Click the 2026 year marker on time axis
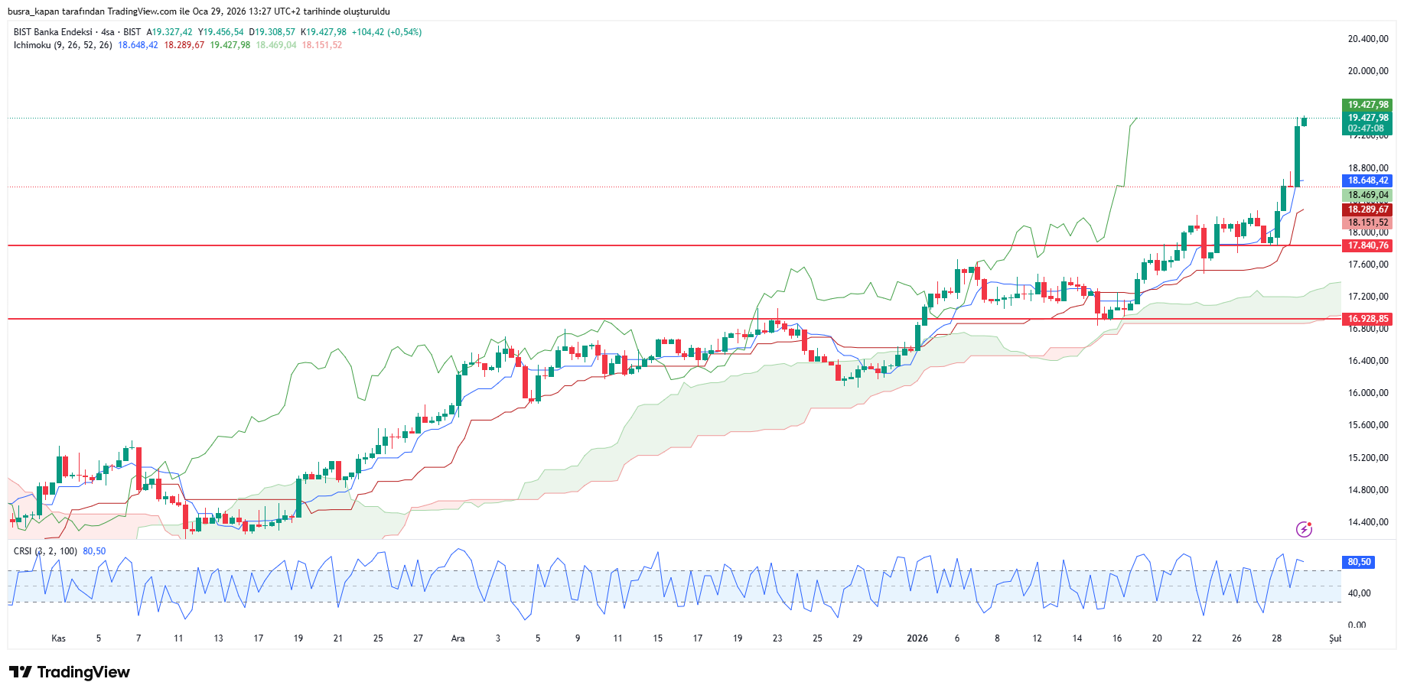This screenshot has width=1404, height=695. click(x=917, y=638)
